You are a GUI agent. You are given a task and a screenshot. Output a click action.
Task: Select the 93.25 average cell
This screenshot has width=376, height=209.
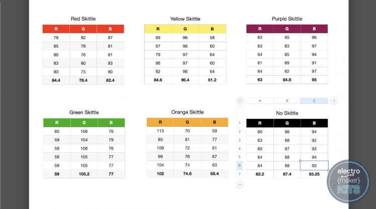coord(314,174)
